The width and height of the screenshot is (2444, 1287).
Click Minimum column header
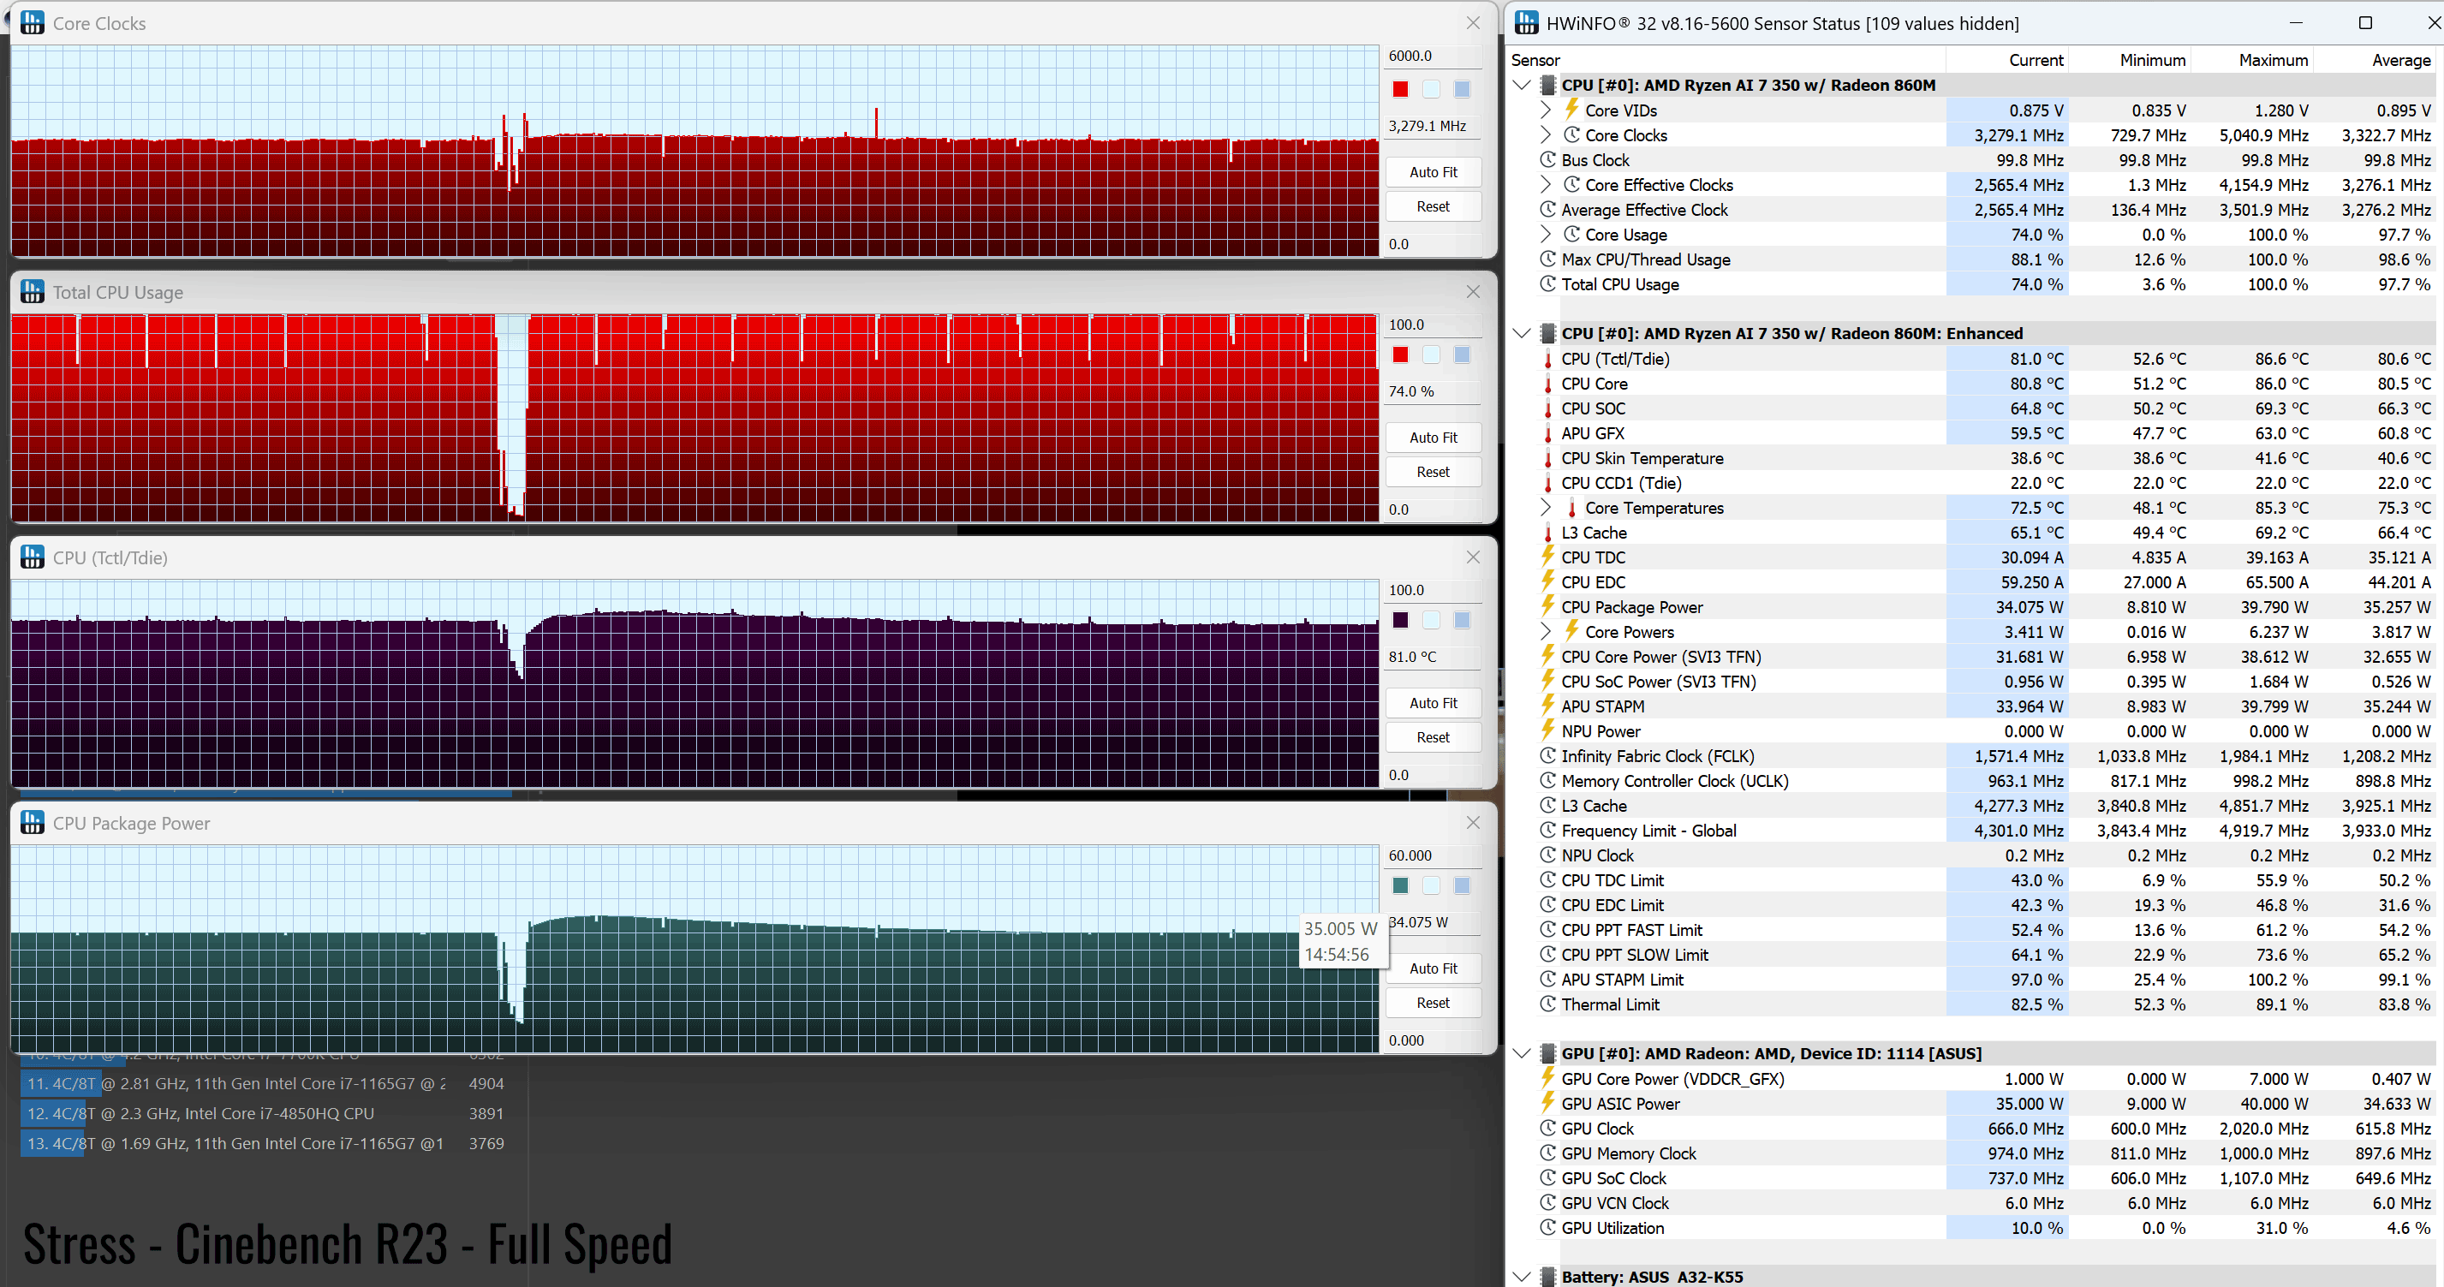pyautogui.click(x=2130, y=60)
